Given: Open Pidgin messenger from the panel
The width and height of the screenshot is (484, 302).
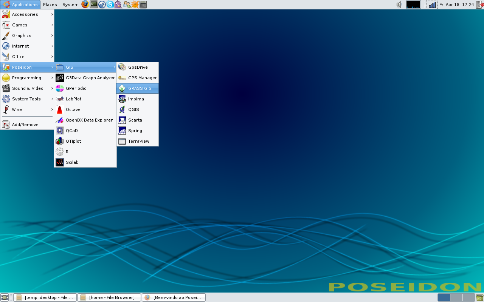Looking at the screenshot, I should pos(118,5).
